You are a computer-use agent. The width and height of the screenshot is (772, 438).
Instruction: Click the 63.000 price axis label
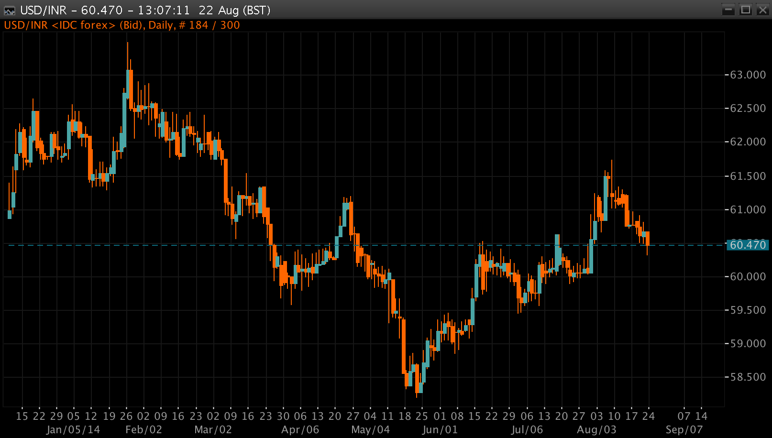click(748, 75)
